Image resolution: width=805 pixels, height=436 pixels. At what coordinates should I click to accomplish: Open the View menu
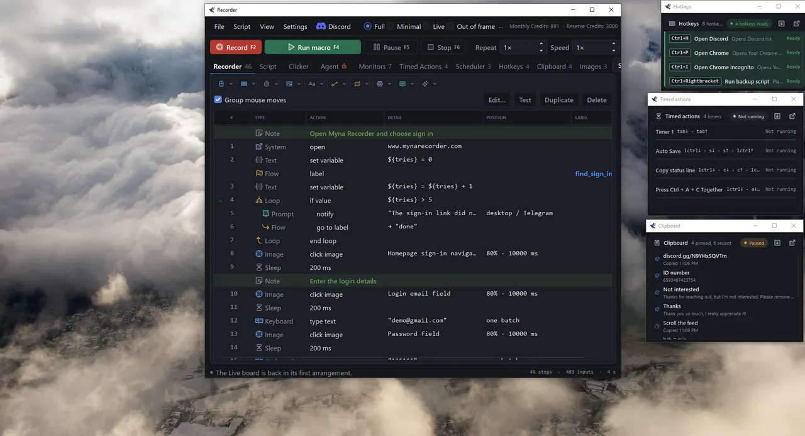coord(267,26)
